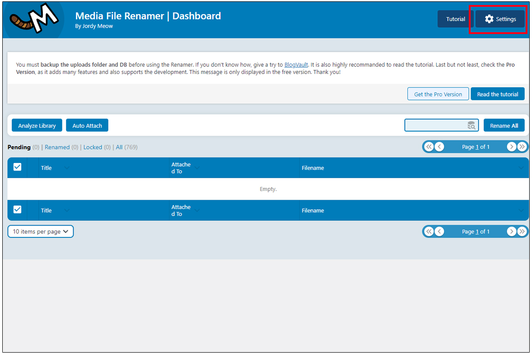Click the Media File Renamer | Dashboard title
This screenshot has height=354, width=532.
coord(148,15)
